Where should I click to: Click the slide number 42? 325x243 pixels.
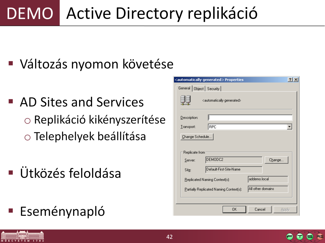[x=169, y=237]
